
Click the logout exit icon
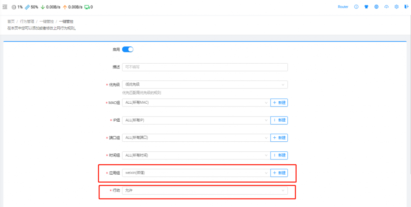pyautogui.click(x=407, y=7)
